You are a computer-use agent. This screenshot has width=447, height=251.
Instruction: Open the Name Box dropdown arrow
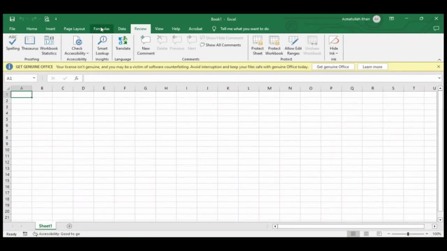[x=34, y=78]
